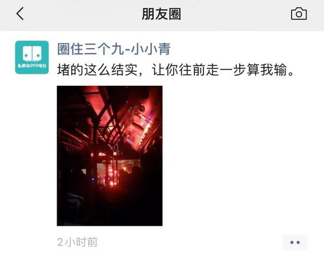This screenshot has height=258, width=324.
Task: Click the camera icon in the header
Action: [x=299, y=14]
